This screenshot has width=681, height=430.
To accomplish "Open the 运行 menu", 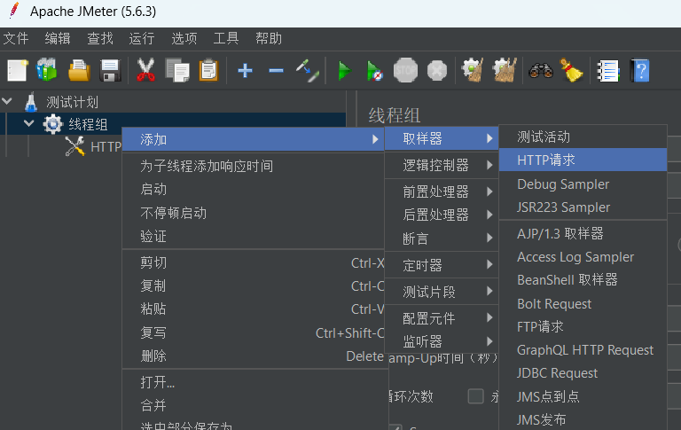I will (x=142, y=38).
